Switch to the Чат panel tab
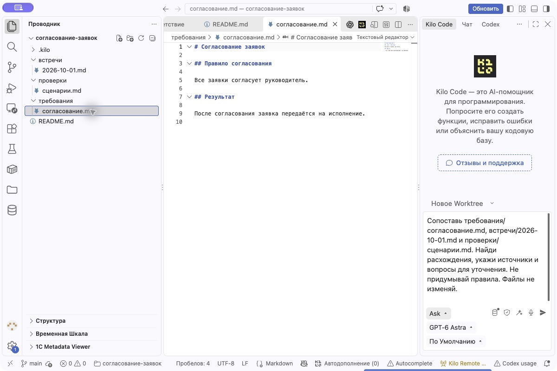557x371 pixels. pyautogui.click(x=467, y=25)
